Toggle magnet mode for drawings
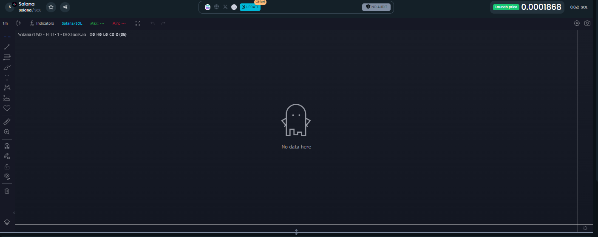 (7, 146)
